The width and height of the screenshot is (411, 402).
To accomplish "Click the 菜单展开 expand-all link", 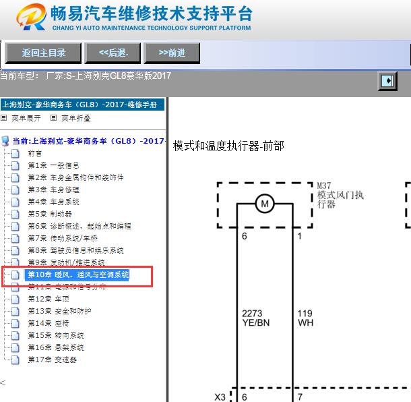I will 26,118.
